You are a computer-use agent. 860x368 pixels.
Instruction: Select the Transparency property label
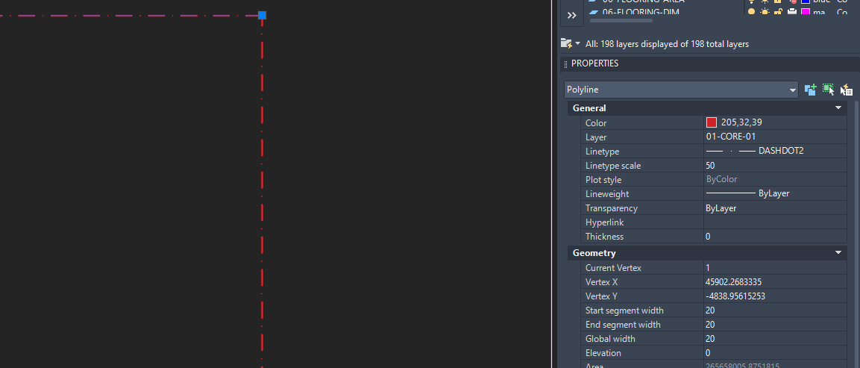pos(612,208)
